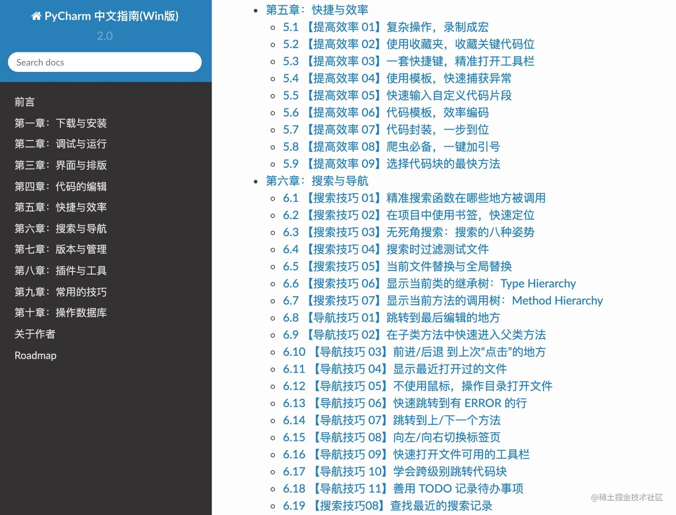The height and width of the screenshot is (515, 676).
Task: Open 前言 in the sidebar
Action: [x=25, y=102]
